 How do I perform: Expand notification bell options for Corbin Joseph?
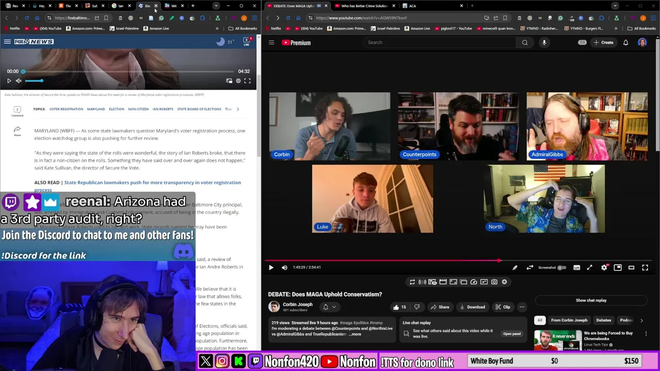(329, 307)
